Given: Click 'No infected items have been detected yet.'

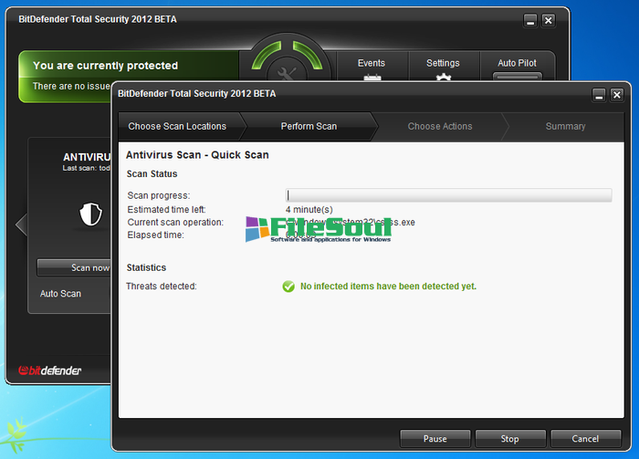Looking at the screenshot, I should [x=388, y=287].
